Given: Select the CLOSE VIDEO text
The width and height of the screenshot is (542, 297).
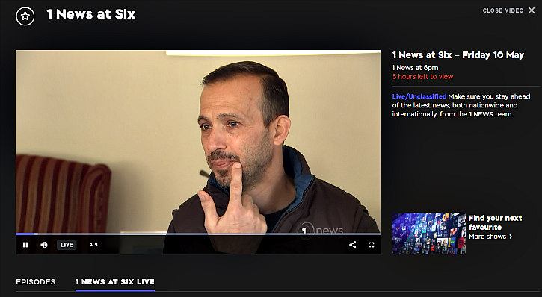Looking at the screenshot, I should pos(503,10).
